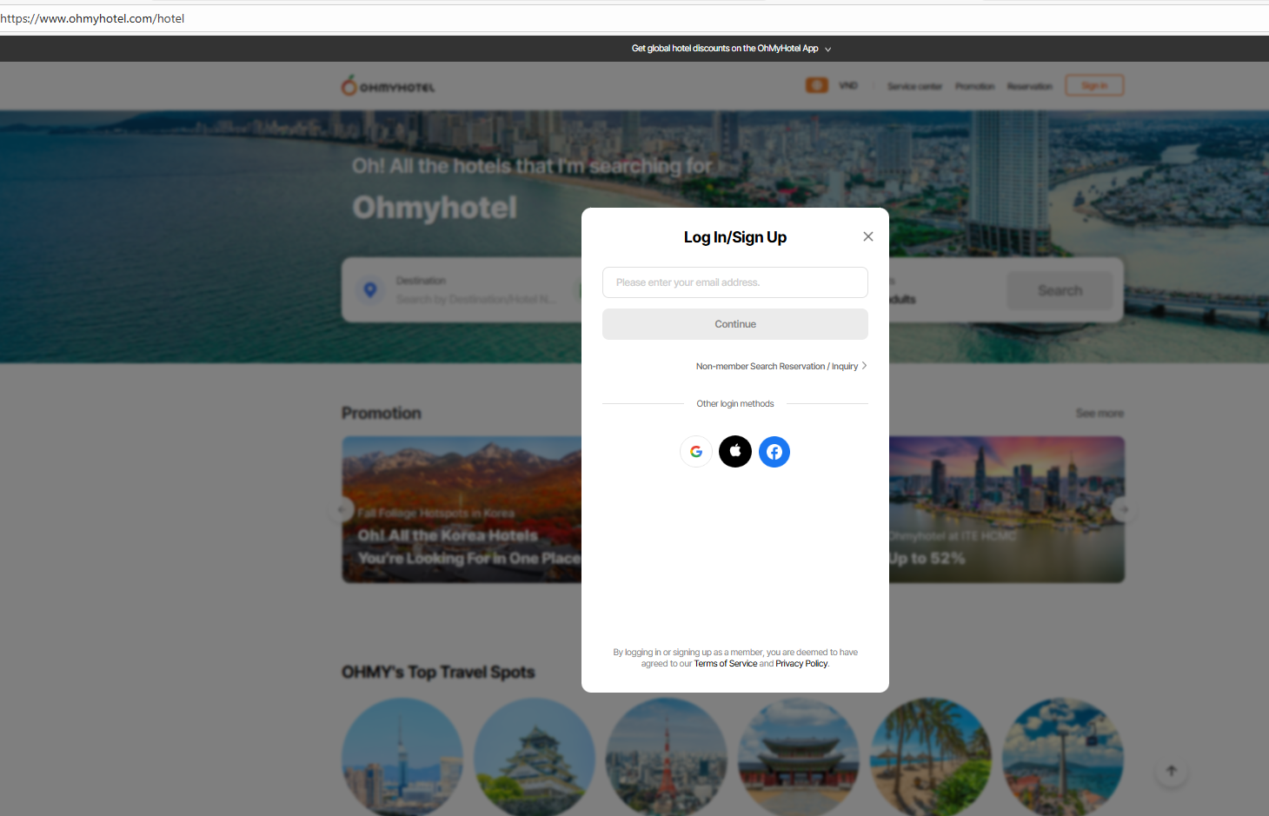Click the email address input field
Viewport: 1269px width, 816px height.
[735, 282]
